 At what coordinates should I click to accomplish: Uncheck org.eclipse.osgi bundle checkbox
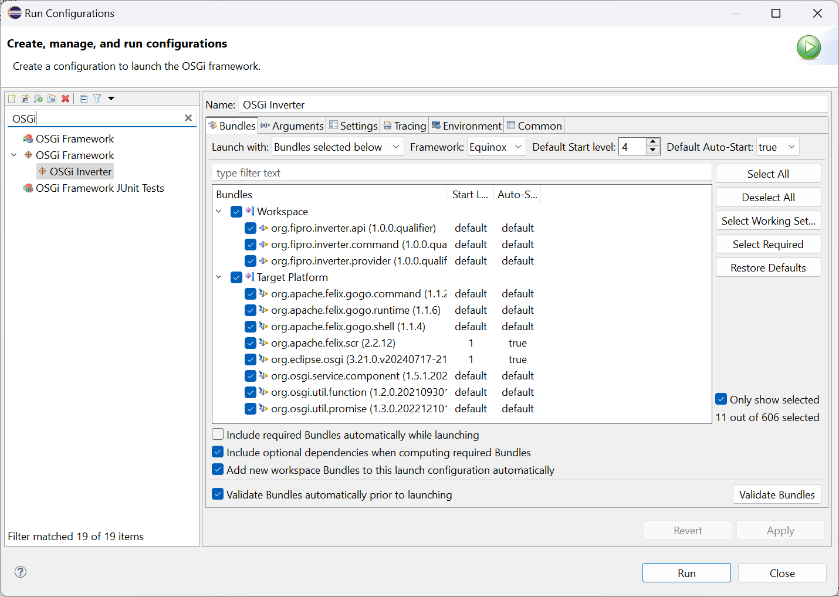(251, 359)
